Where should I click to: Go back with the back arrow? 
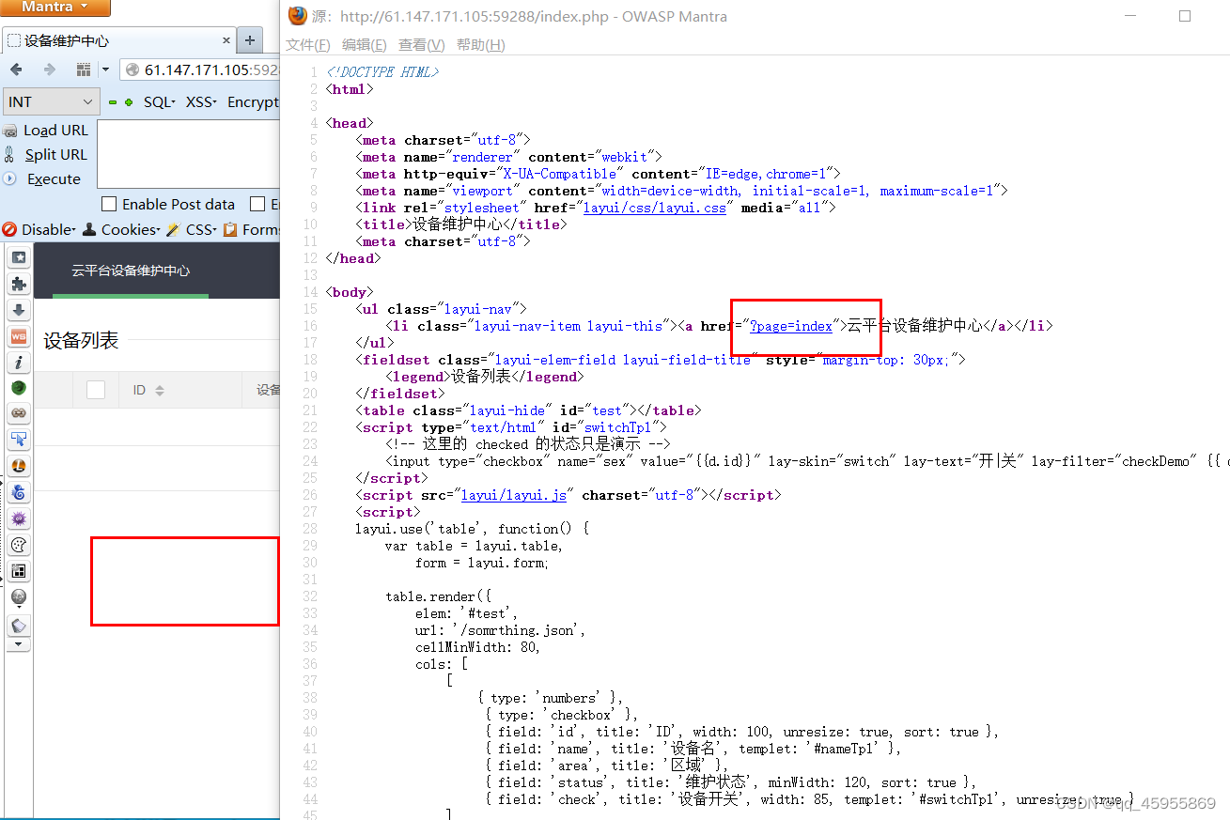click(x=16, y=70)
